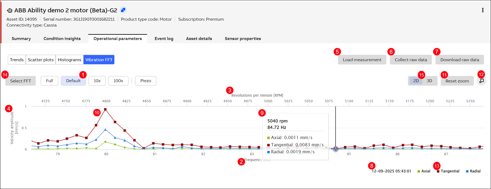491x189 pixels.
Task: Switch chart to 3D view
Action: 429,81
